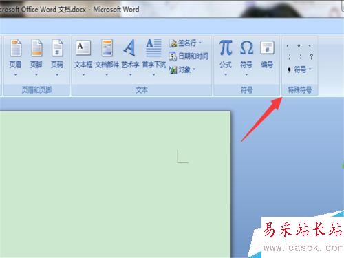Screen dimensions: 344x258
Task: Insert the colon special symbol
Action: [301, 56]
